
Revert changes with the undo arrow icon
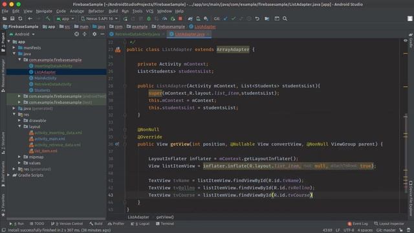pos(257,19)
